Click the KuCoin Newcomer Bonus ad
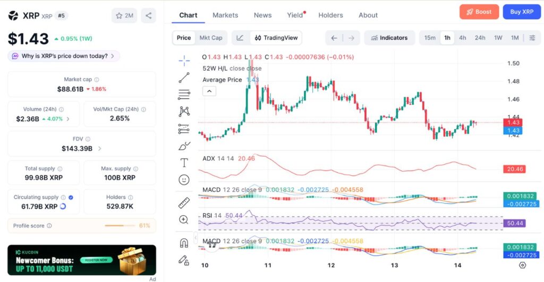Screen dimensions: 544x282 click(x=82, y=260)
